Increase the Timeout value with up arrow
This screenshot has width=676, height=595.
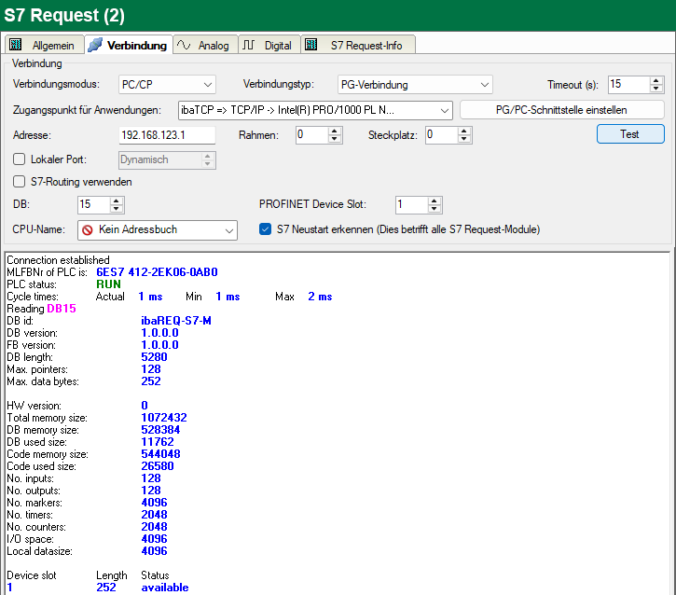point(656,80)
